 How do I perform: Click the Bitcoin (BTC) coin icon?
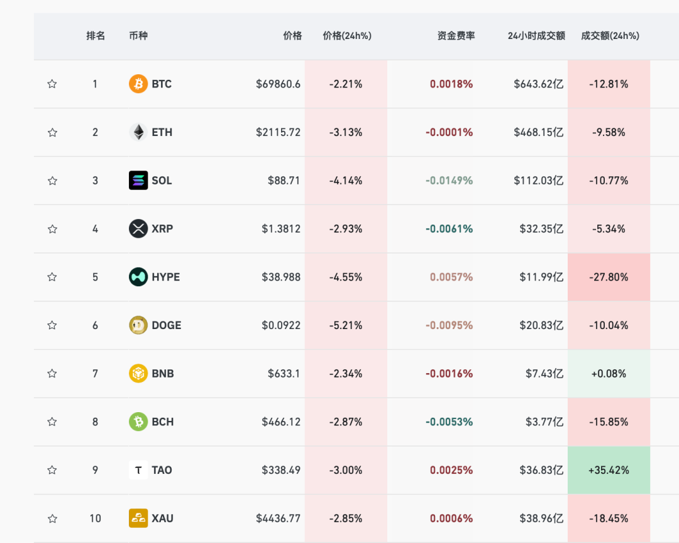138,84
